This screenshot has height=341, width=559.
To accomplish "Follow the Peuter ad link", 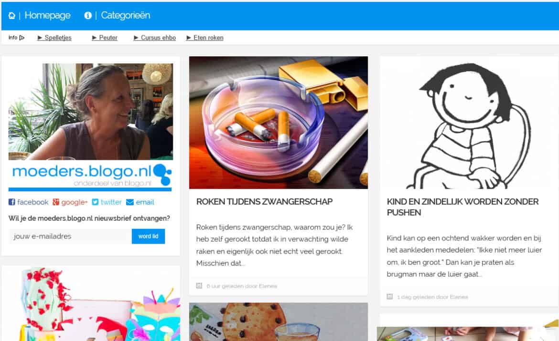I will pyautogui.click(x=108, y=38).
